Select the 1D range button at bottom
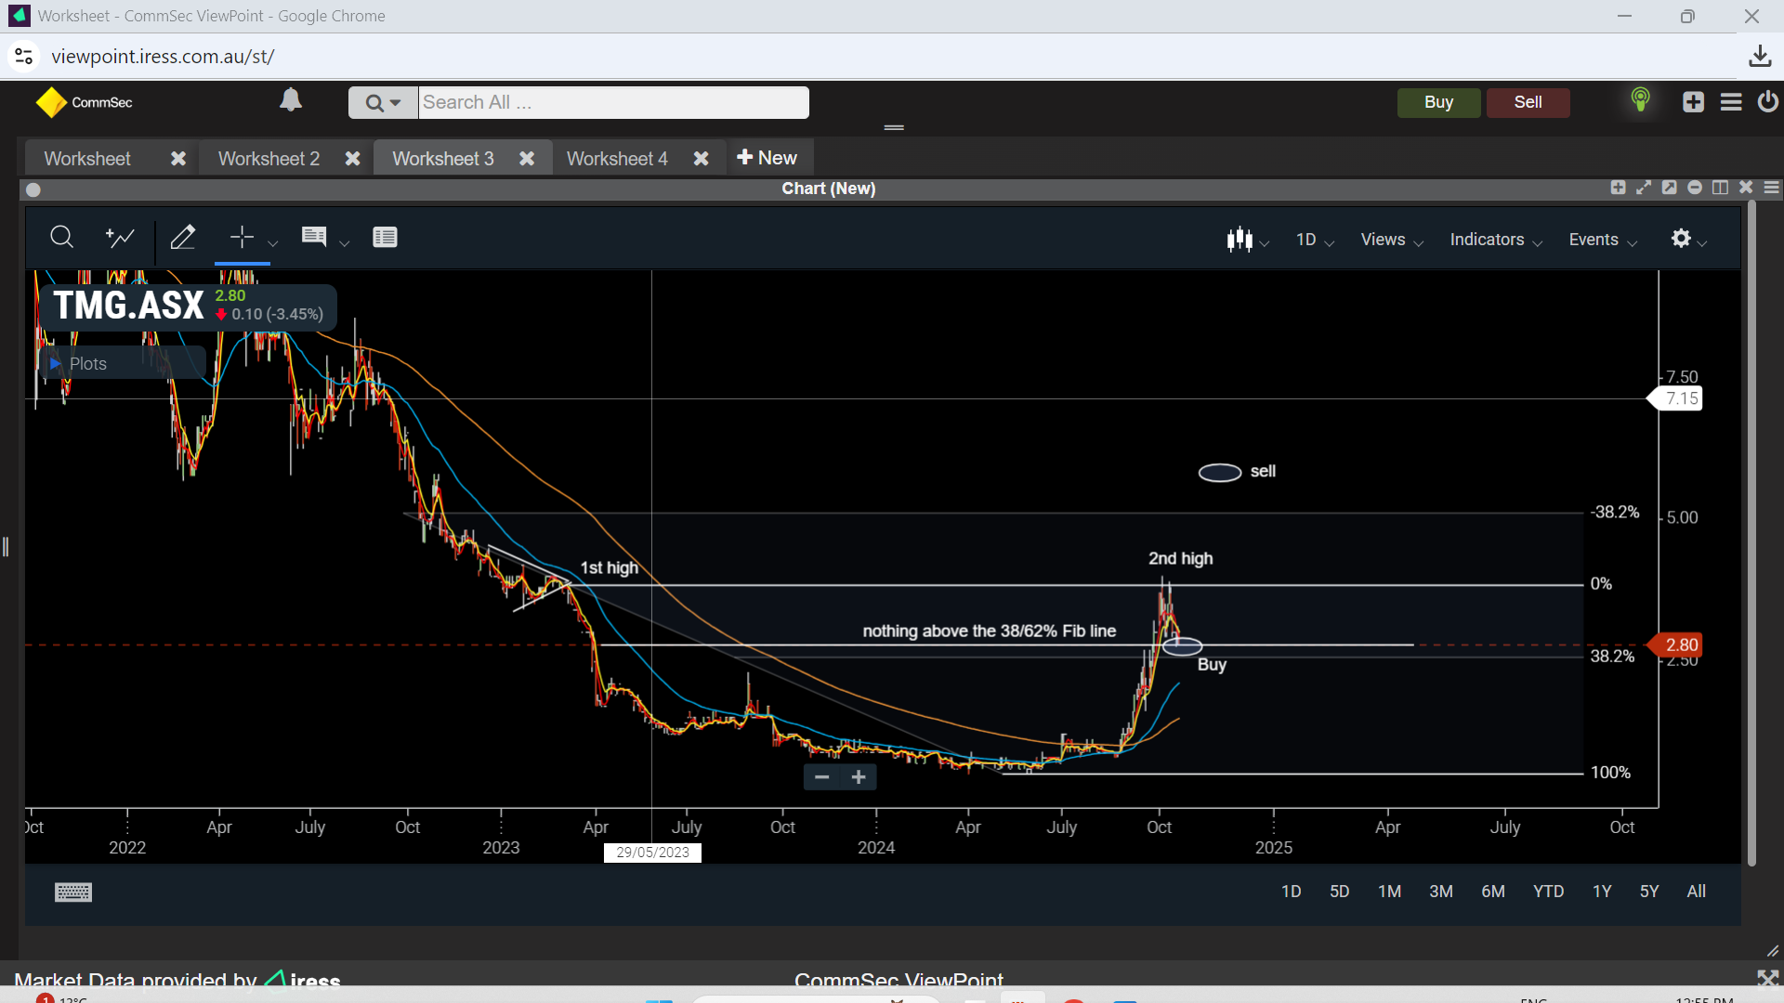The image size is (1784, 1003). pos(1291,892)
